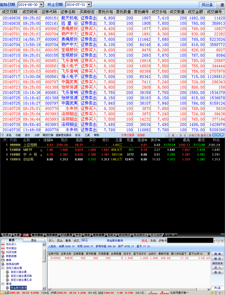Image resolution: width=225 pixels, height=295 pixels.
Task: Select the 市价卖出 sell icon item
Action: pos(3,248)
